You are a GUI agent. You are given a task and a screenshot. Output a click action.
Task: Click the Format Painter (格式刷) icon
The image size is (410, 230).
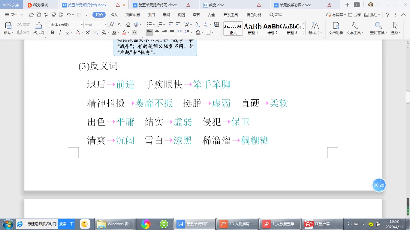tap(39, 29)
